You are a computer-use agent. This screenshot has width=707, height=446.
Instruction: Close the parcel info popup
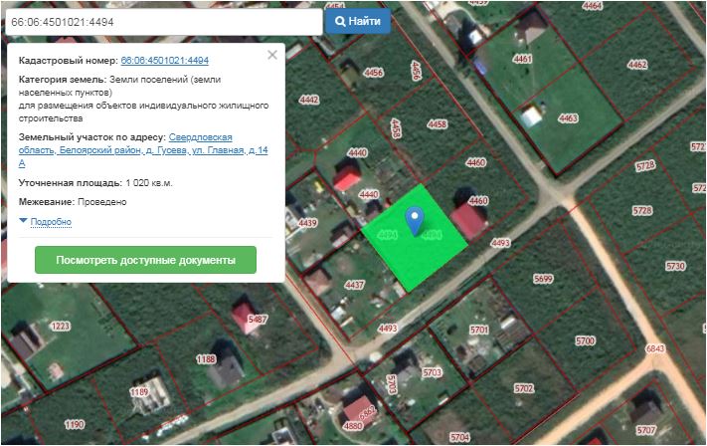point(272,56)
